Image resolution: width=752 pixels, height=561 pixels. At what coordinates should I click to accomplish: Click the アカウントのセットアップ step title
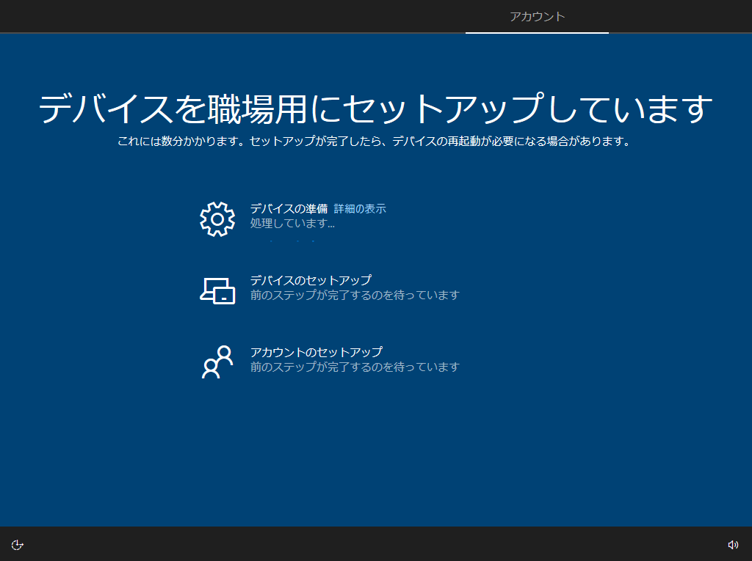[316, 352]
